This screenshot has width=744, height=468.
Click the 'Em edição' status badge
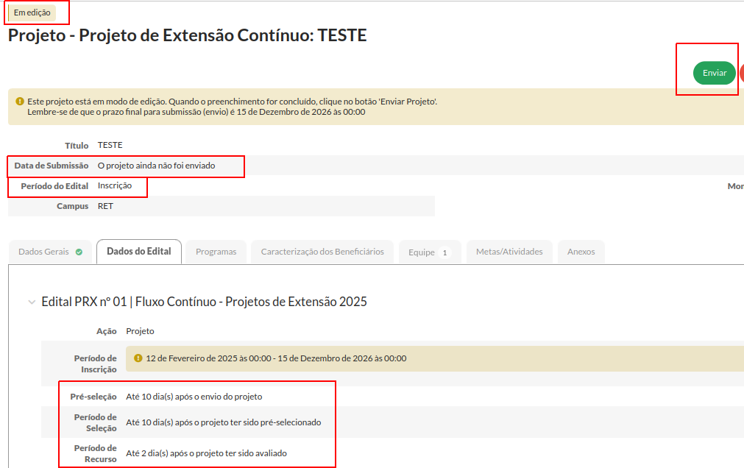[x=32, y=13]
